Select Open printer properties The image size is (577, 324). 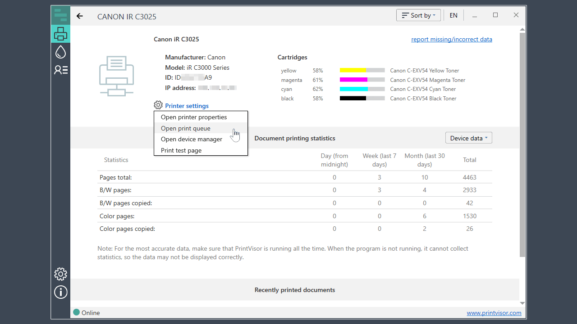click(x=194, y=117)
